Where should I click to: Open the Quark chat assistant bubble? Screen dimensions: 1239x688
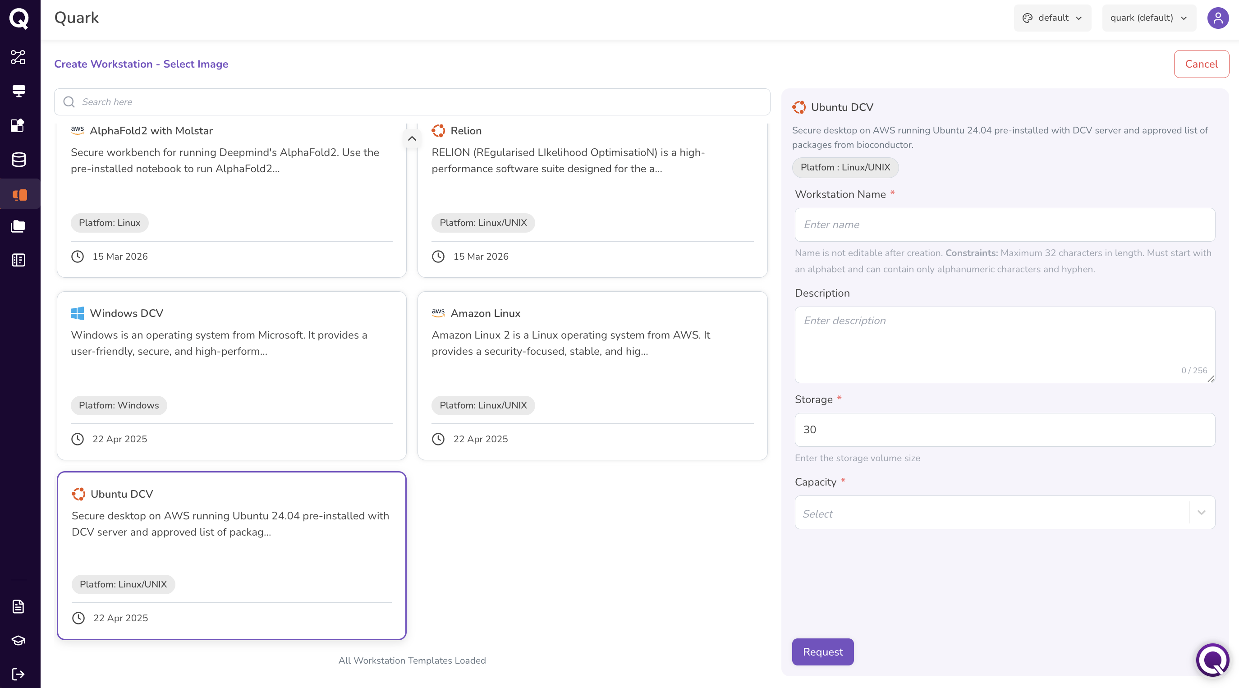point(1212,660)
